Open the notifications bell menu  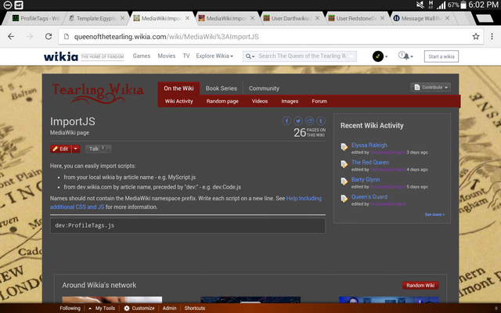pos(405,56)
